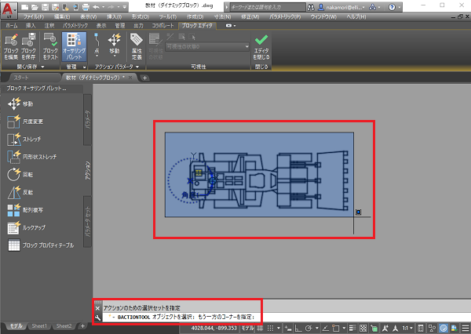Switch to the 注釈 ribbon tab
This screenshot has height=334, width=471.
click(49, 26)
